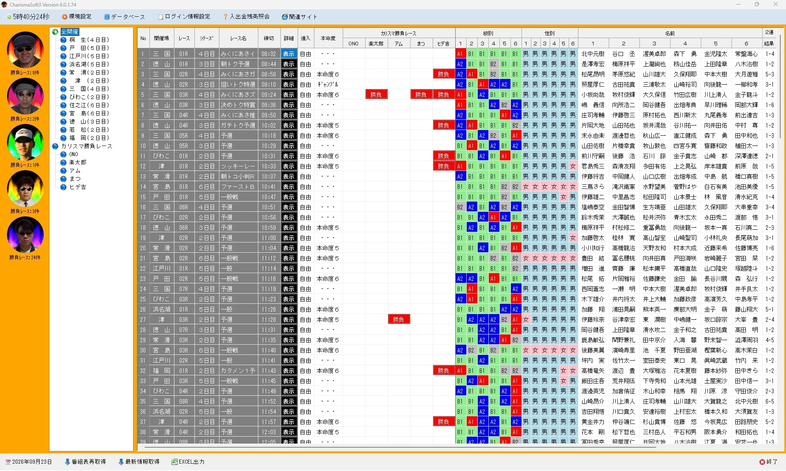Image resolution: width=786 pixels, height=471 pixels.
Task: Click avatar with 勝負レース:2件
Action: pos(25,96)
